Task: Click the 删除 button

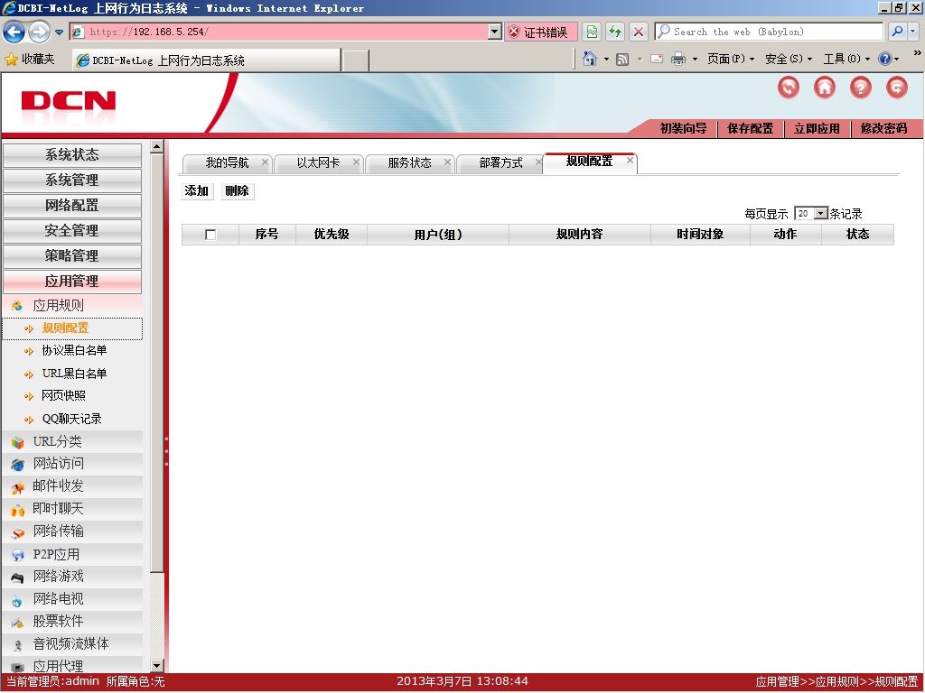Action: (238, 191)
